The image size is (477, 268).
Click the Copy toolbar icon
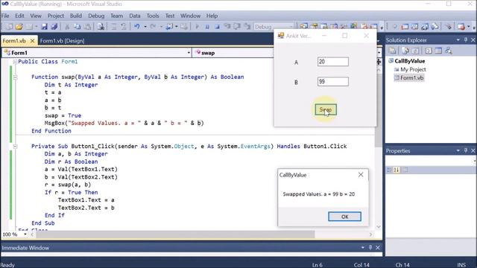[x=78, y=27]
